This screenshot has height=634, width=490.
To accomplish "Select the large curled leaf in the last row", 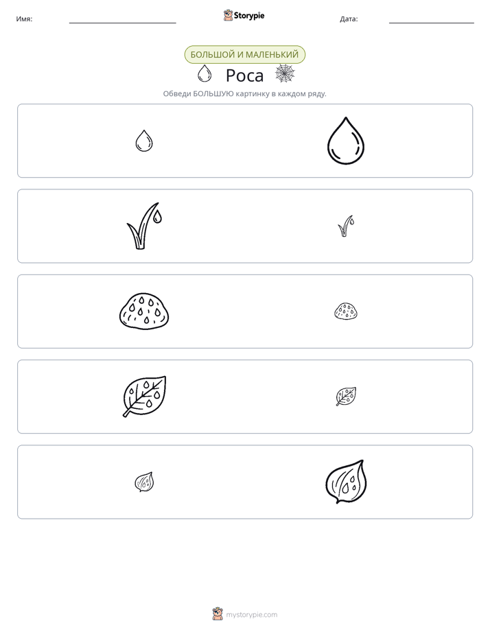I will click(x=346, y=482).
